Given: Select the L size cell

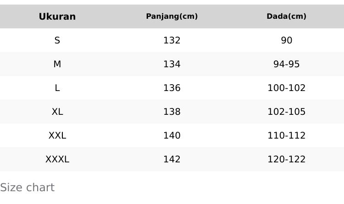Looking at the screenshot, I should [x=57, y=88].
